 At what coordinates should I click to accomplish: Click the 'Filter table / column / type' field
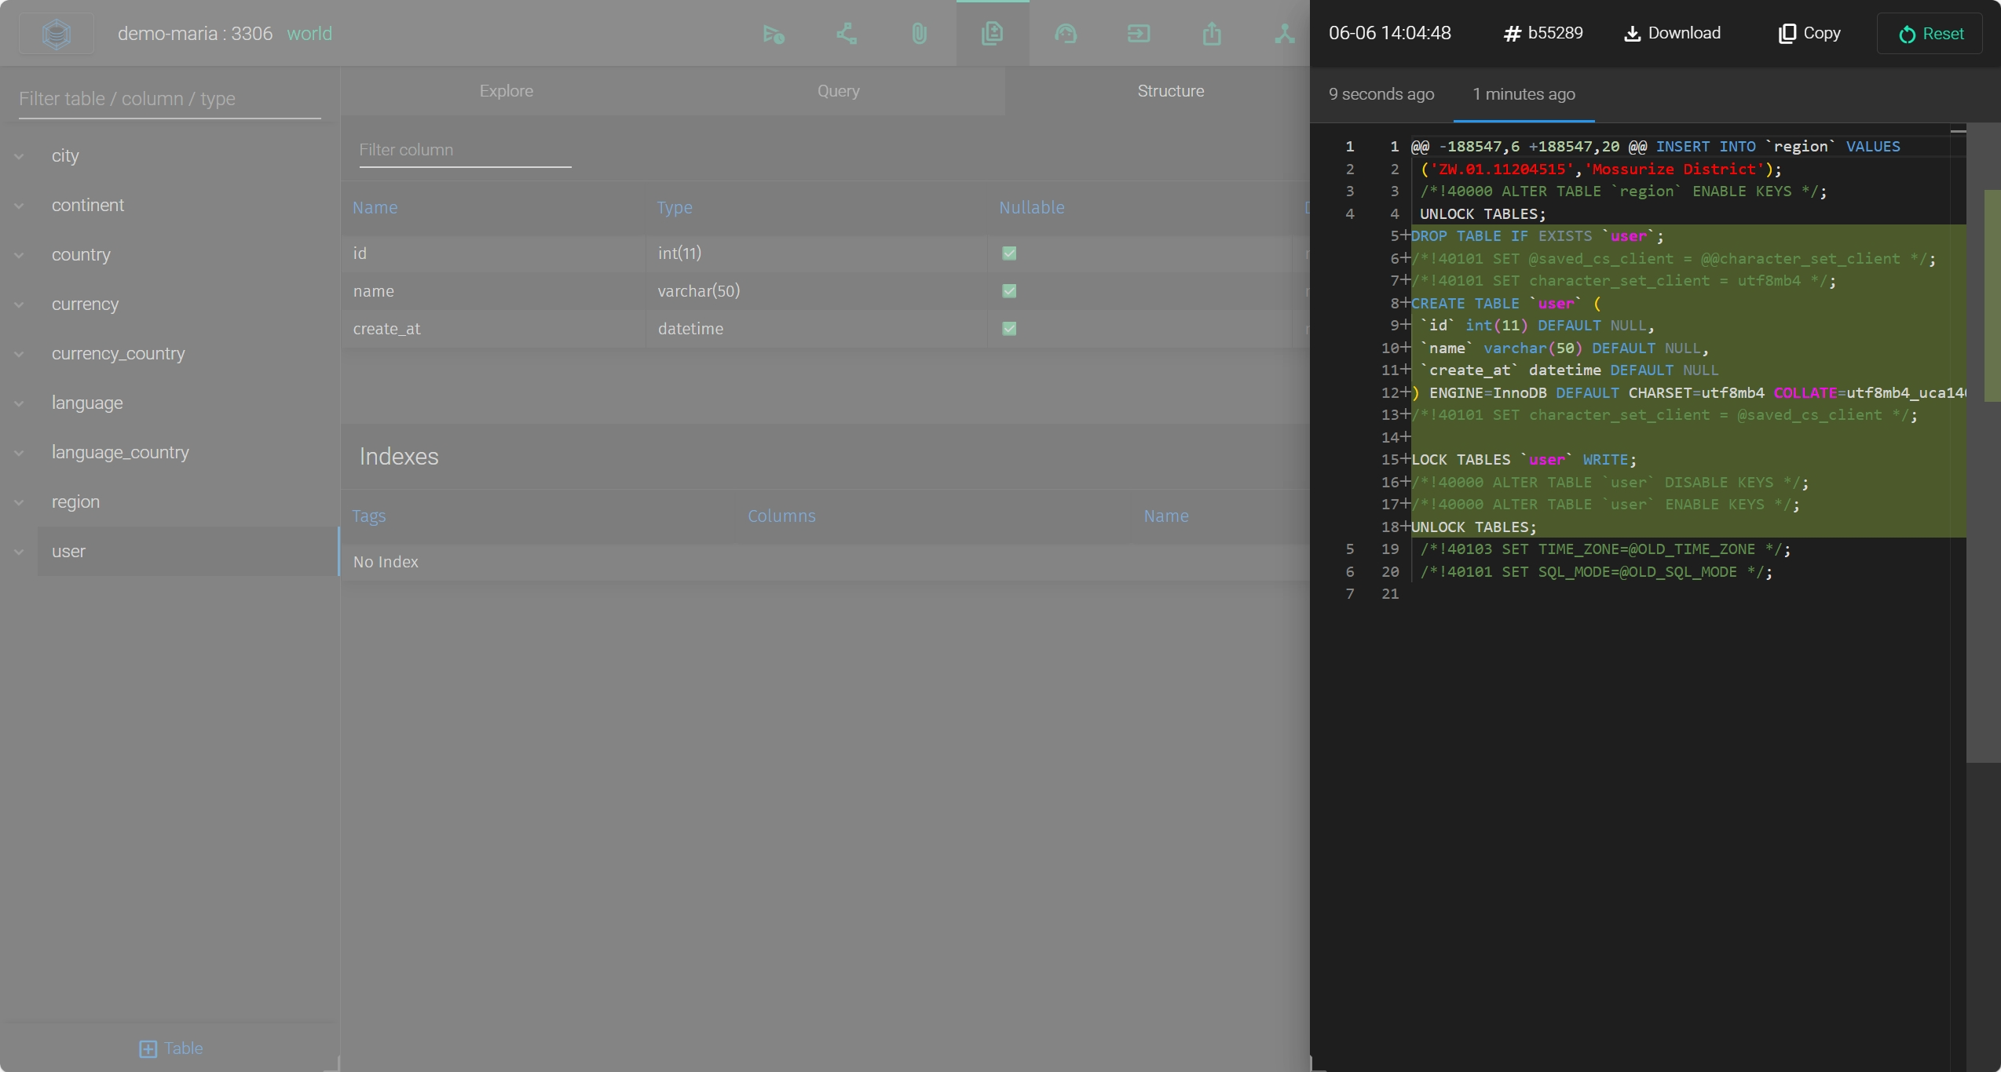click(x=170, y=99)
